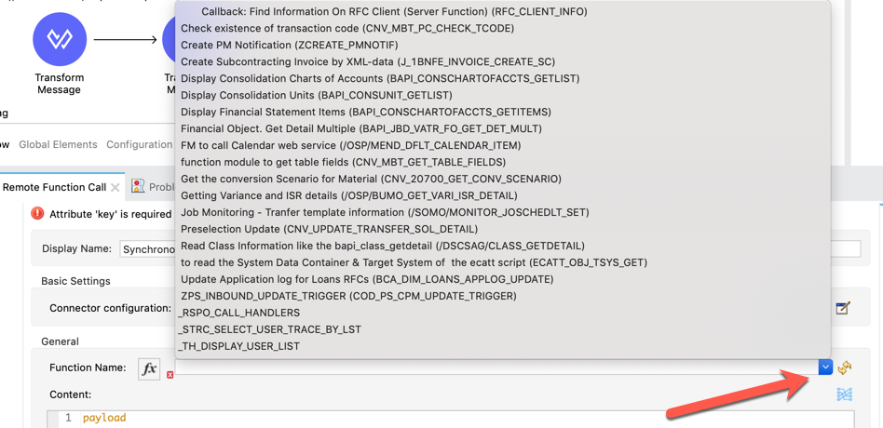Switch to the Global Elements tab
Image resolution: width=883 pixels, height=428 pixels.
pyautogui.click(x=58, y=144)
